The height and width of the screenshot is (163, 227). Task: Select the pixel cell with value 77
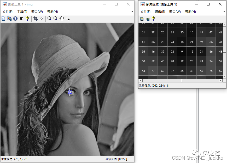(153, 71)
